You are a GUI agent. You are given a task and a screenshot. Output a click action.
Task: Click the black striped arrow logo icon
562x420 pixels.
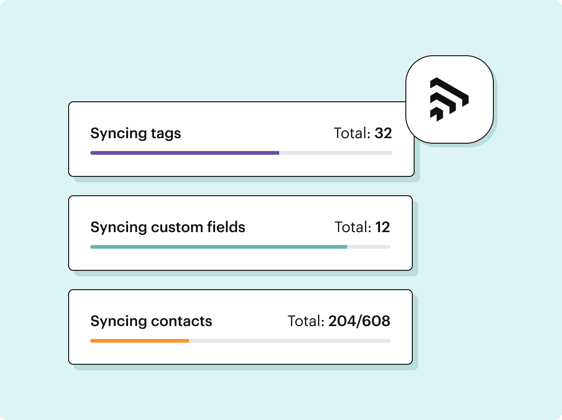449,99
